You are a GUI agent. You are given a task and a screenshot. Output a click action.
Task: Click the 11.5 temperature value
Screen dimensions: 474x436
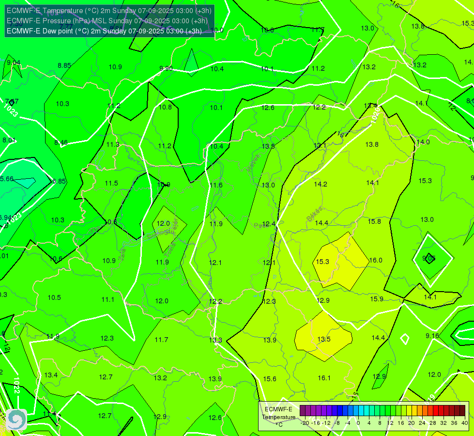[x=111, y=183]
